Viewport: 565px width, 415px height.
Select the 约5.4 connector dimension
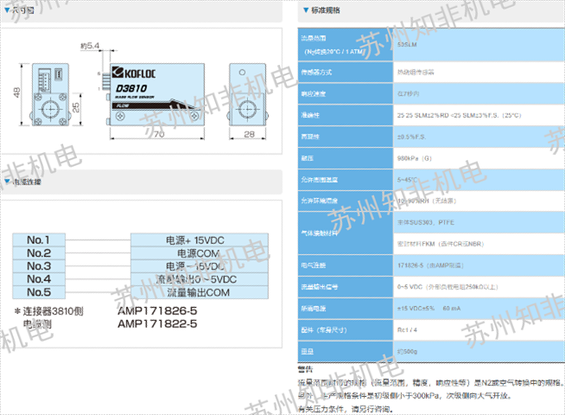[90, 46]
